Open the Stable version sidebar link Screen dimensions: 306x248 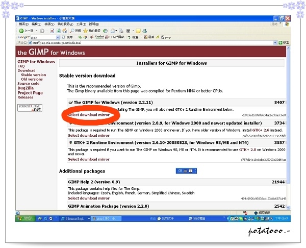(34, 75)
